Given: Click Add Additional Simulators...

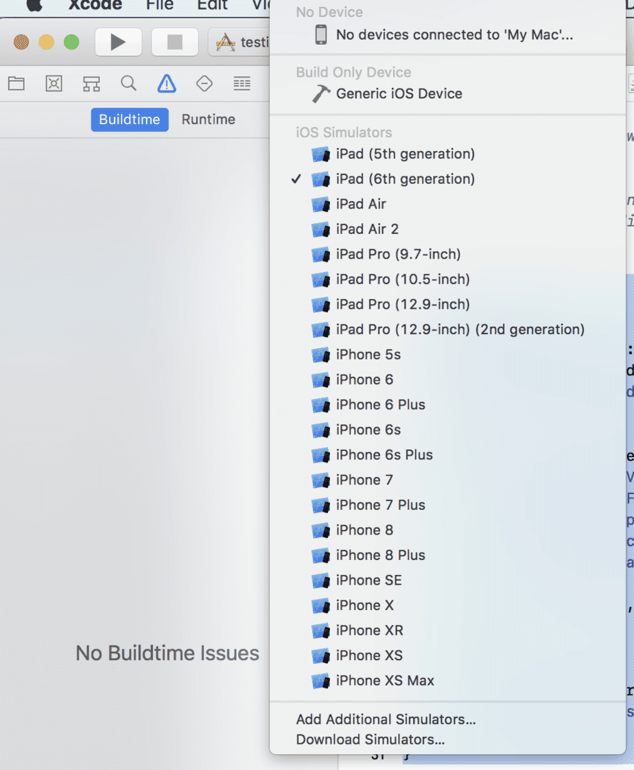Looking at the screenshot, I should point(386,719).
